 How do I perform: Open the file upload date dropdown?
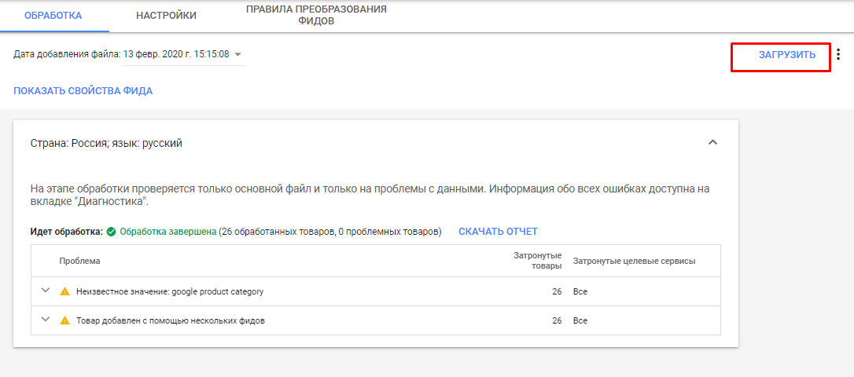(238, 54)
